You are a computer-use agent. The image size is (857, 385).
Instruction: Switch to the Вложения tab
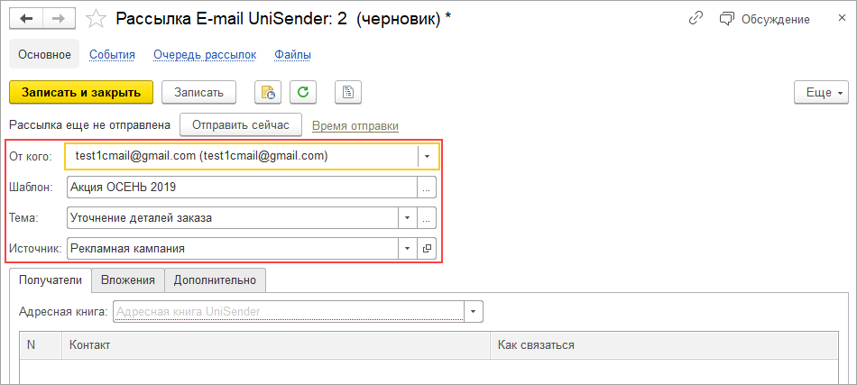coord(128,280)
